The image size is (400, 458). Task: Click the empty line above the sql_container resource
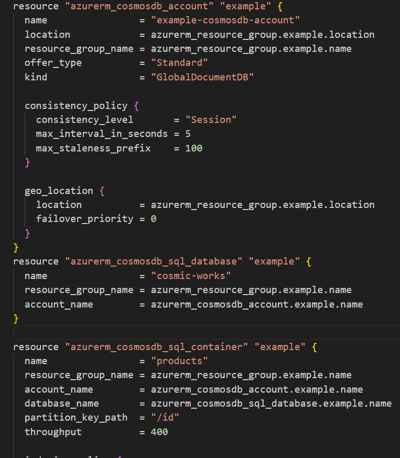[206, 332]
